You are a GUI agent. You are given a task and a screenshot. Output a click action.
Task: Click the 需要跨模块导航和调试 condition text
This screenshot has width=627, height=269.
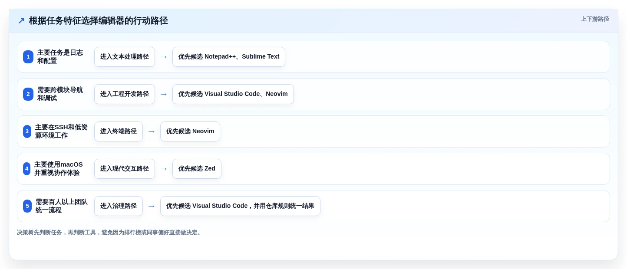tap(60, 94)
